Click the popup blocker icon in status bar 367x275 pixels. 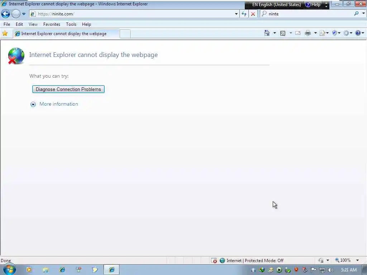pyautogui.click(x=214, y=261)
